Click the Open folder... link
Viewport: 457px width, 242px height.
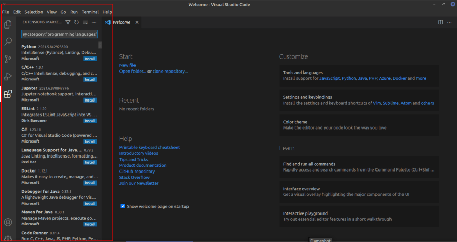(x=132, y=72)
